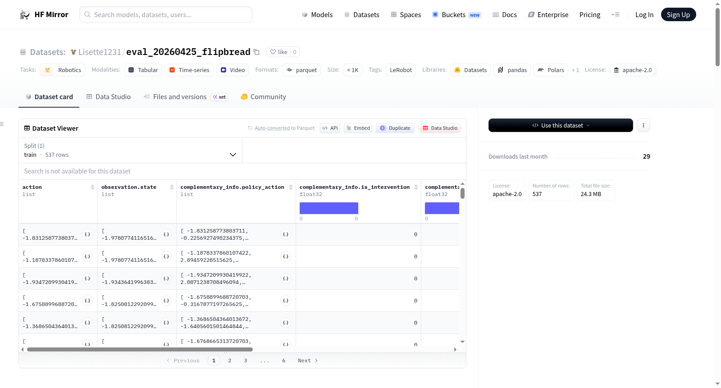Open Models in the top navigation
Viewport: 721px width, 388px height.
(x=317, y=15)
